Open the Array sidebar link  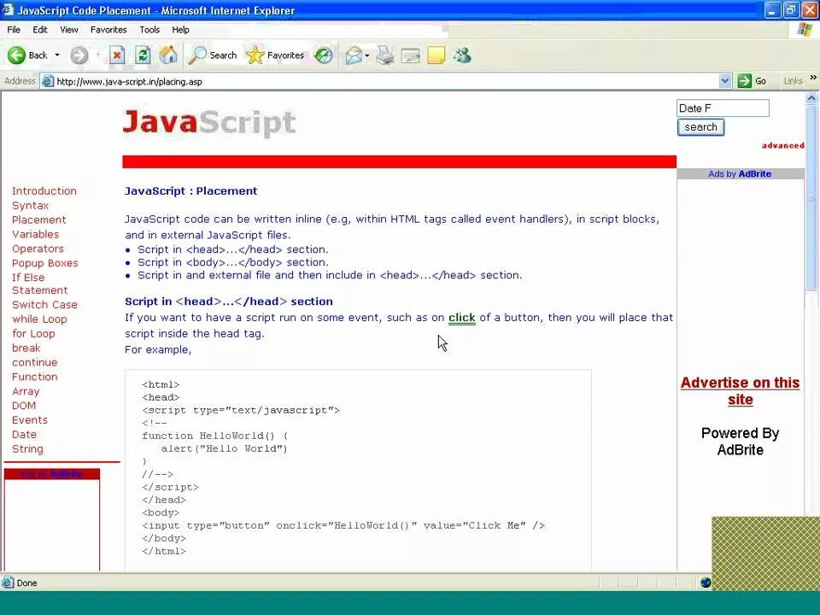click(26, 391)
